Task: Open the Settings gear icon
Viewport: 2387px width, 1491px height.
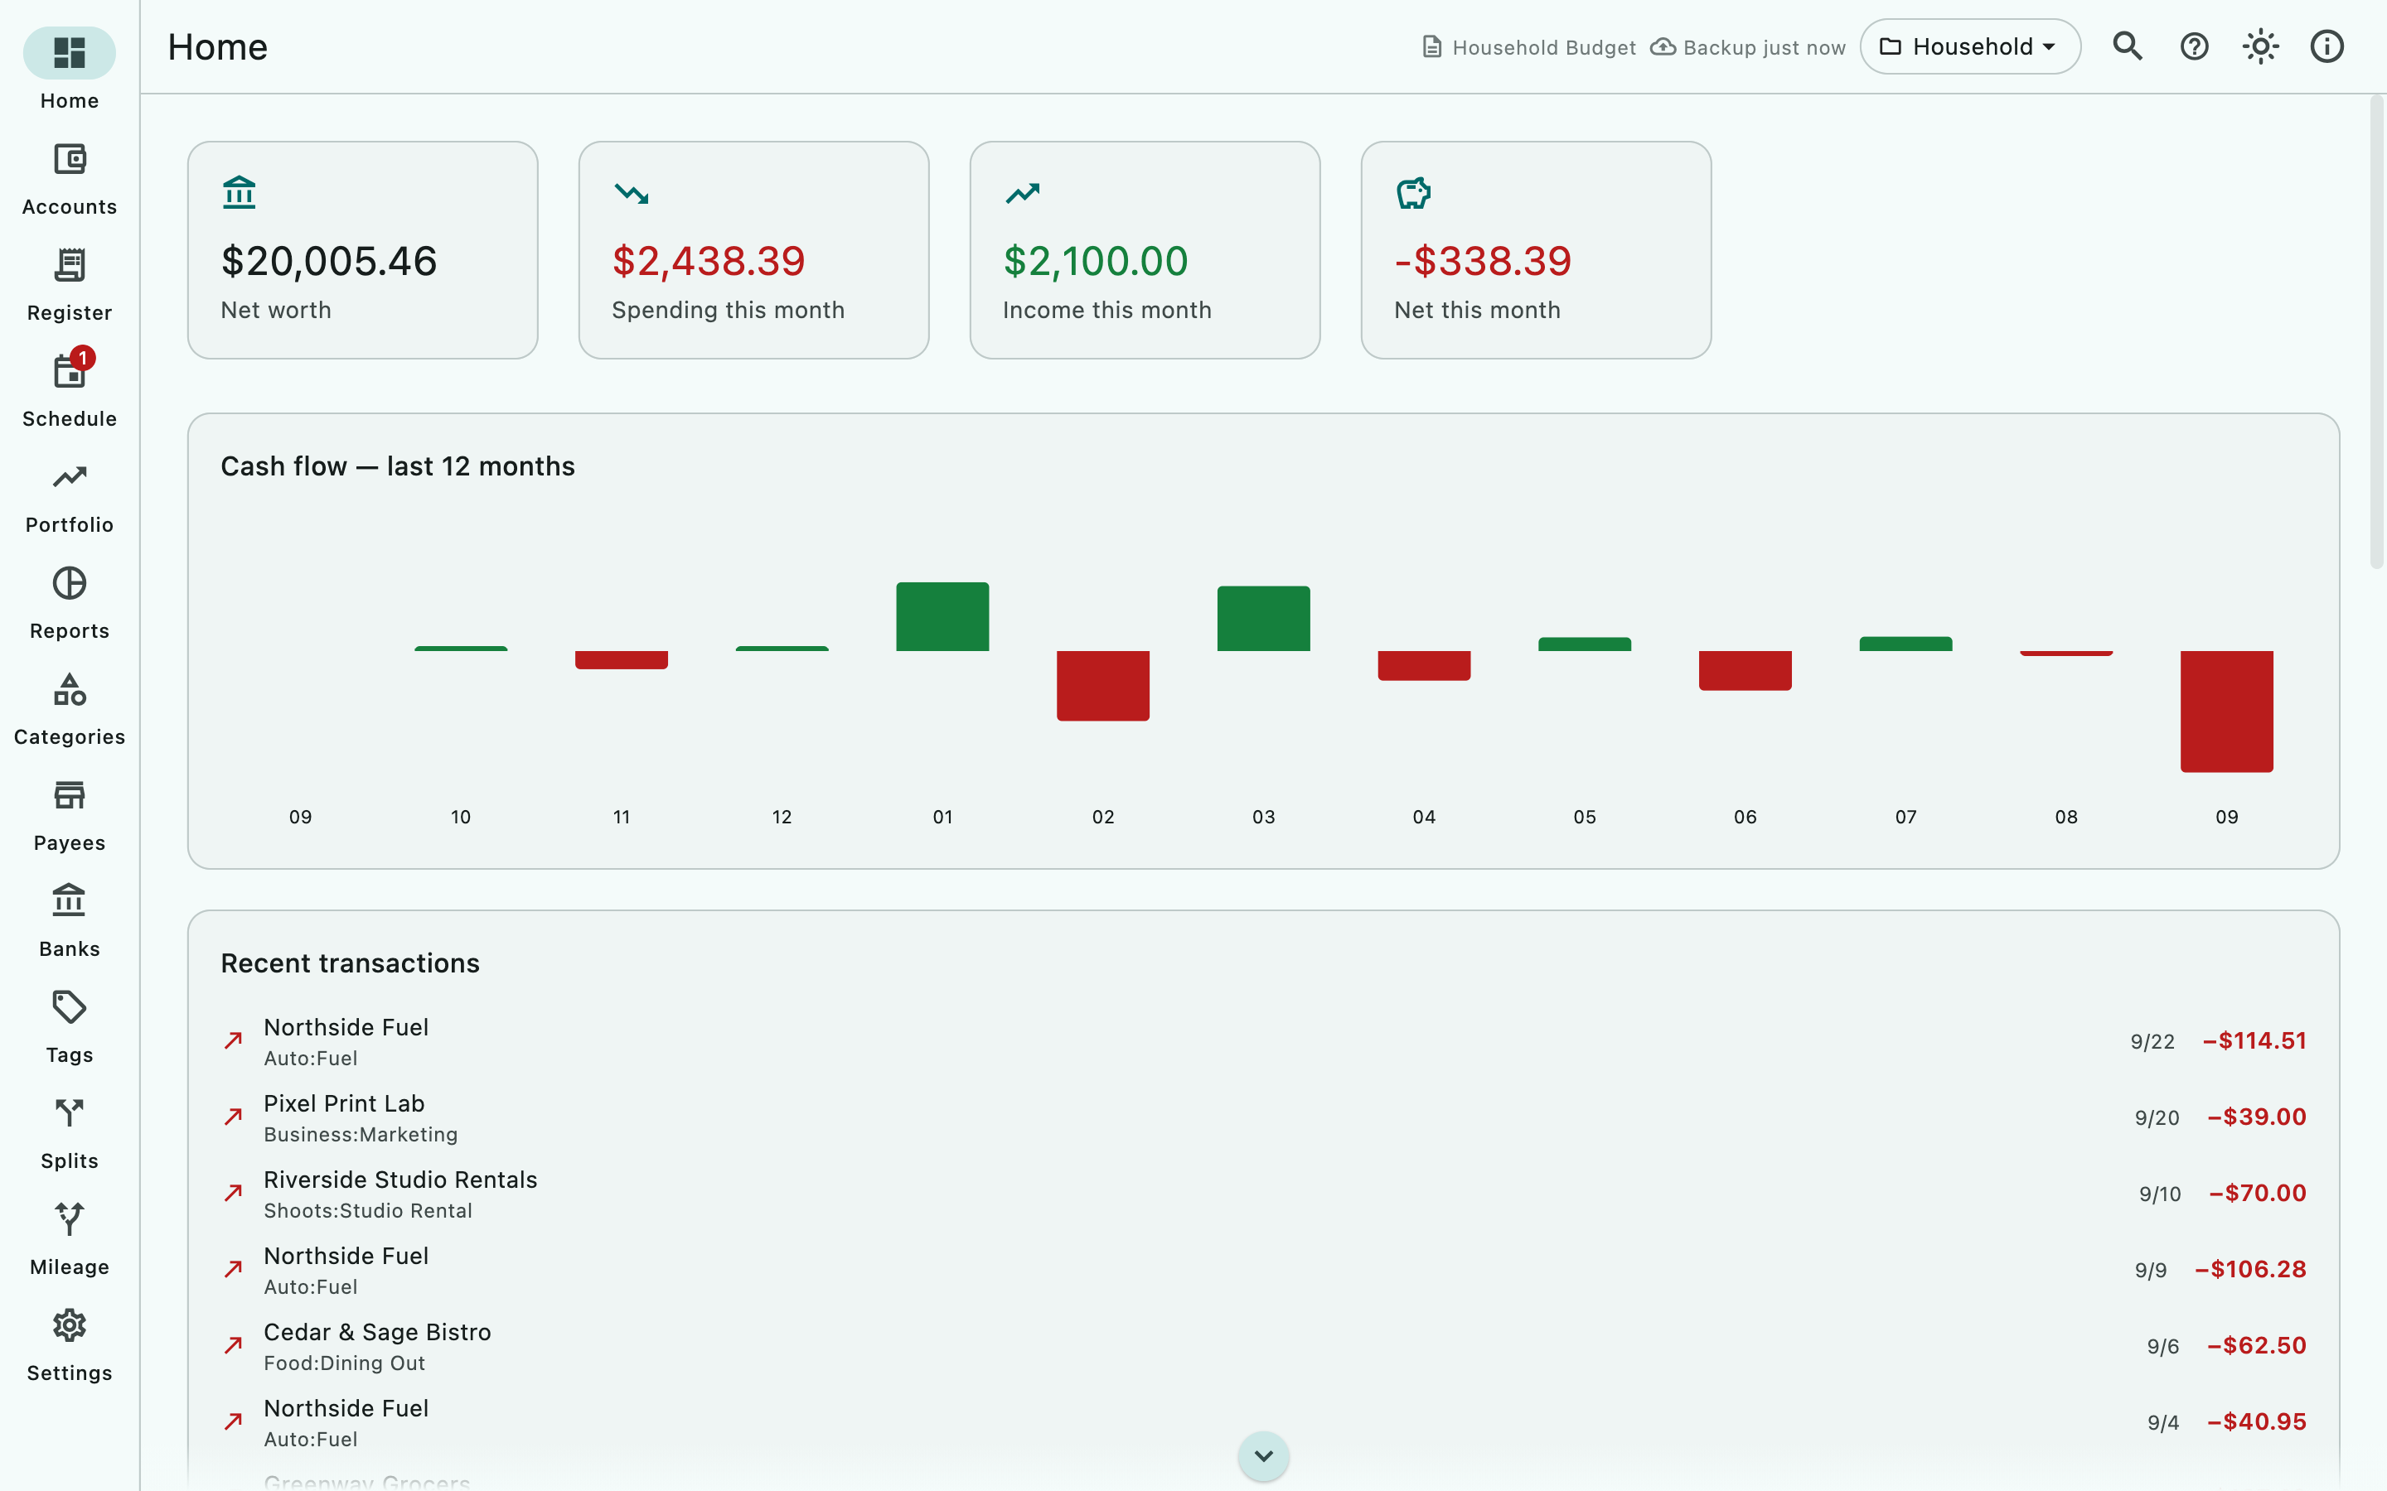Action: pos(69,1325)
